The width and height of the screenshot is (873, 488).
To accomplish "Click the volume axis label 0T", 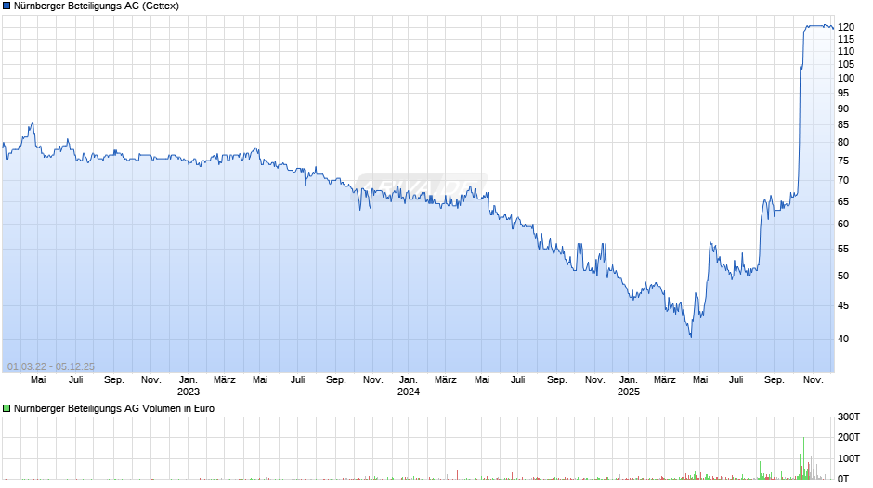I will tap(843, 479).
